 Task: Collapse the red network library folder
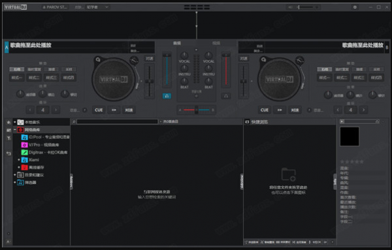click(15, 130)
